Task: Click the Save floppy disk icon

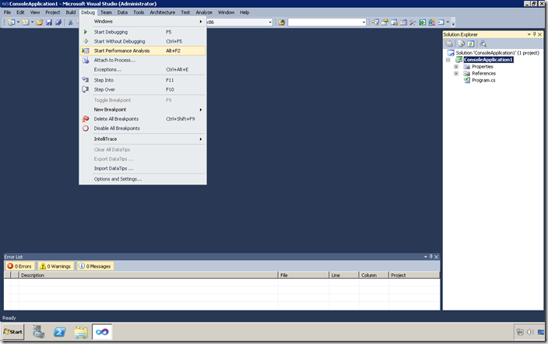Action: (x=49, y=22)
